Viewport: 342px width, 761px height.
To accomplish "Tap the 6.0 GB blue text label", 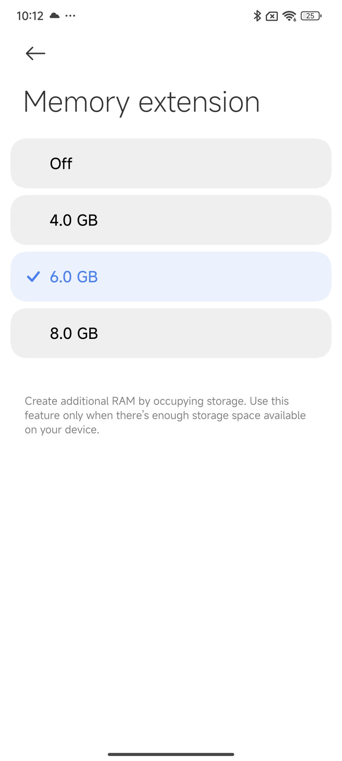I will (74, 277).
